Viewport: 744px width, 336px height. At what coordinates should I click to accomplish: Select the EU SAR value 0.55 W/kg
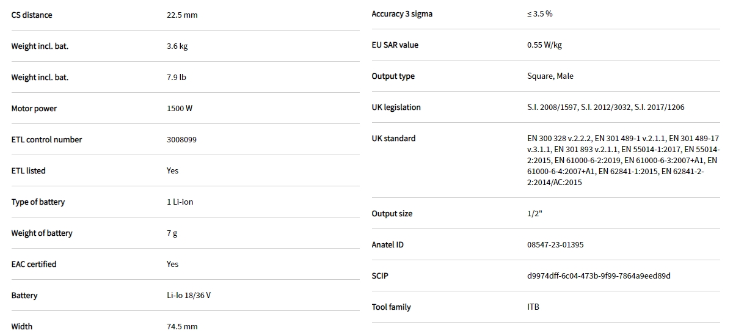tap(544, 45)
